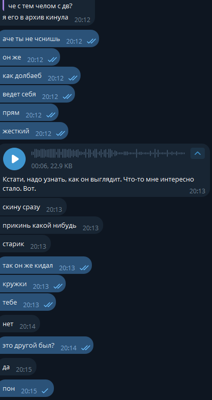
Task: Select the 'так он же кидал' message
Action: (46, 265)
